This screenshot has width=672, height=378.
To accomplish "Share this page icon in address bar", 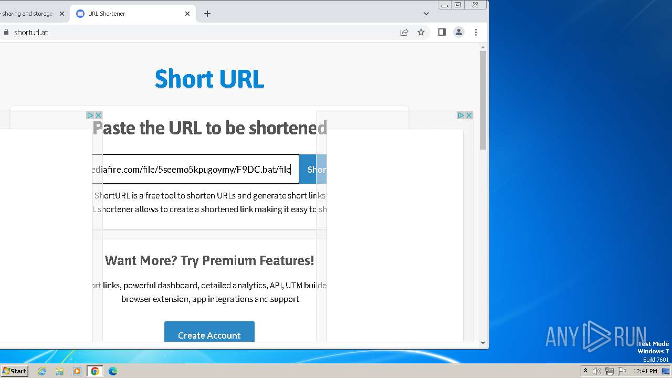I will pyautogui.click(x=404, y=32).
